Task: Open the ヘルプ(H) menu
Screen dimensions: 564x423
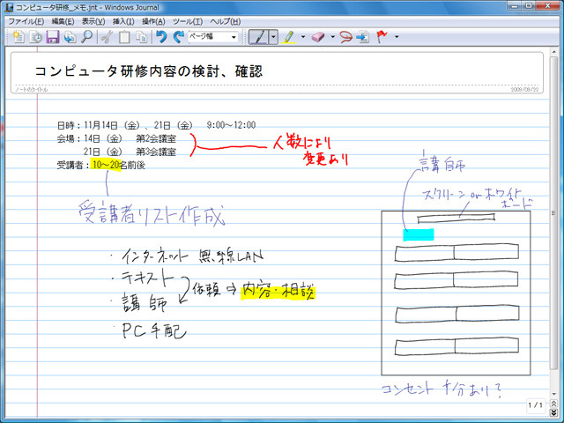Action: 226,21
